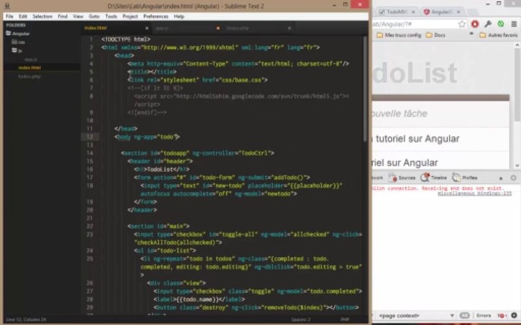This screenshot has height=325, width=521.
Task: Close the TodoMVC browser tab
Action: pos(413,12)
